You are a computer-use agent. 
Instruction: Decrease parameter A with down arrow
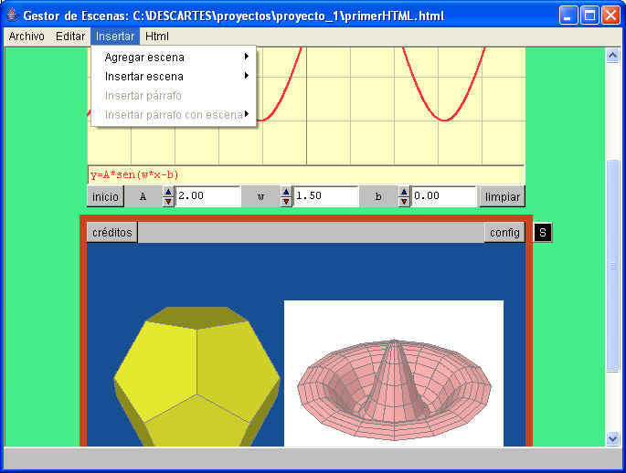[x=168, y=202]
